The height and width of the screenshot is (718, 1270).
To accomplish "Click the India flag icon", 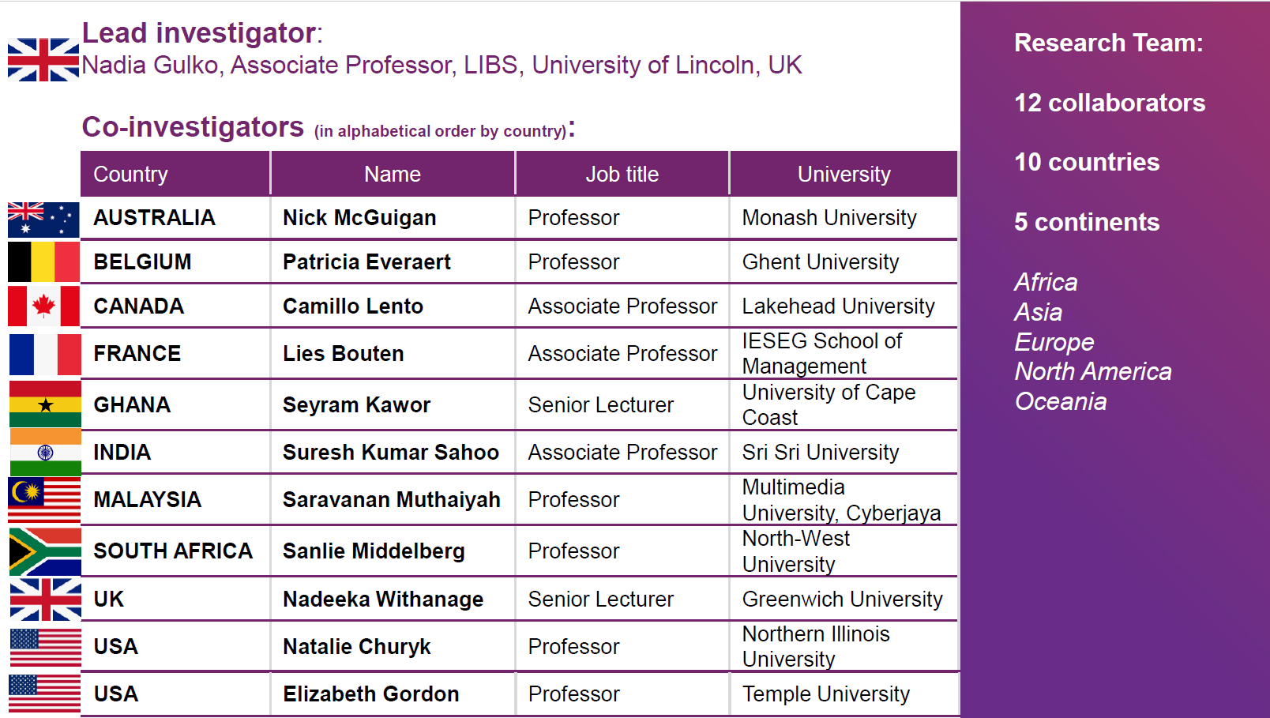I will point(45,453).
